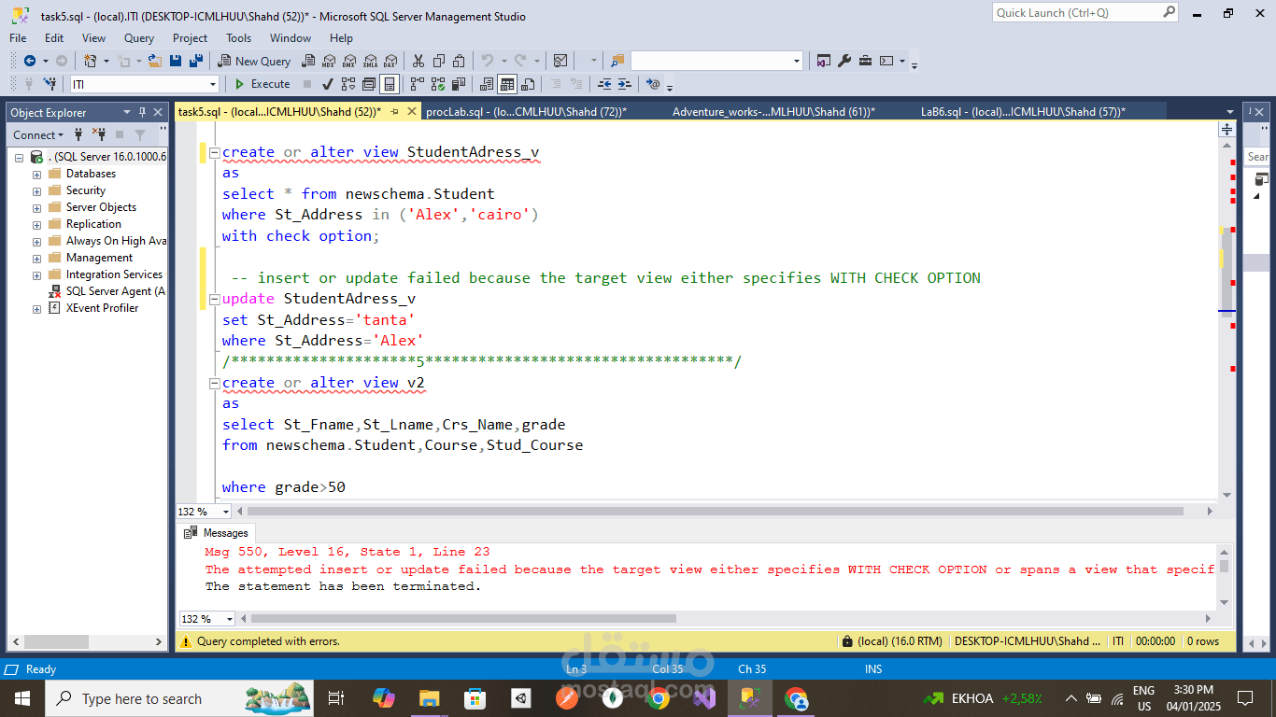Open the Query menu
This screenshot has width=1276, height=717.
139,38
